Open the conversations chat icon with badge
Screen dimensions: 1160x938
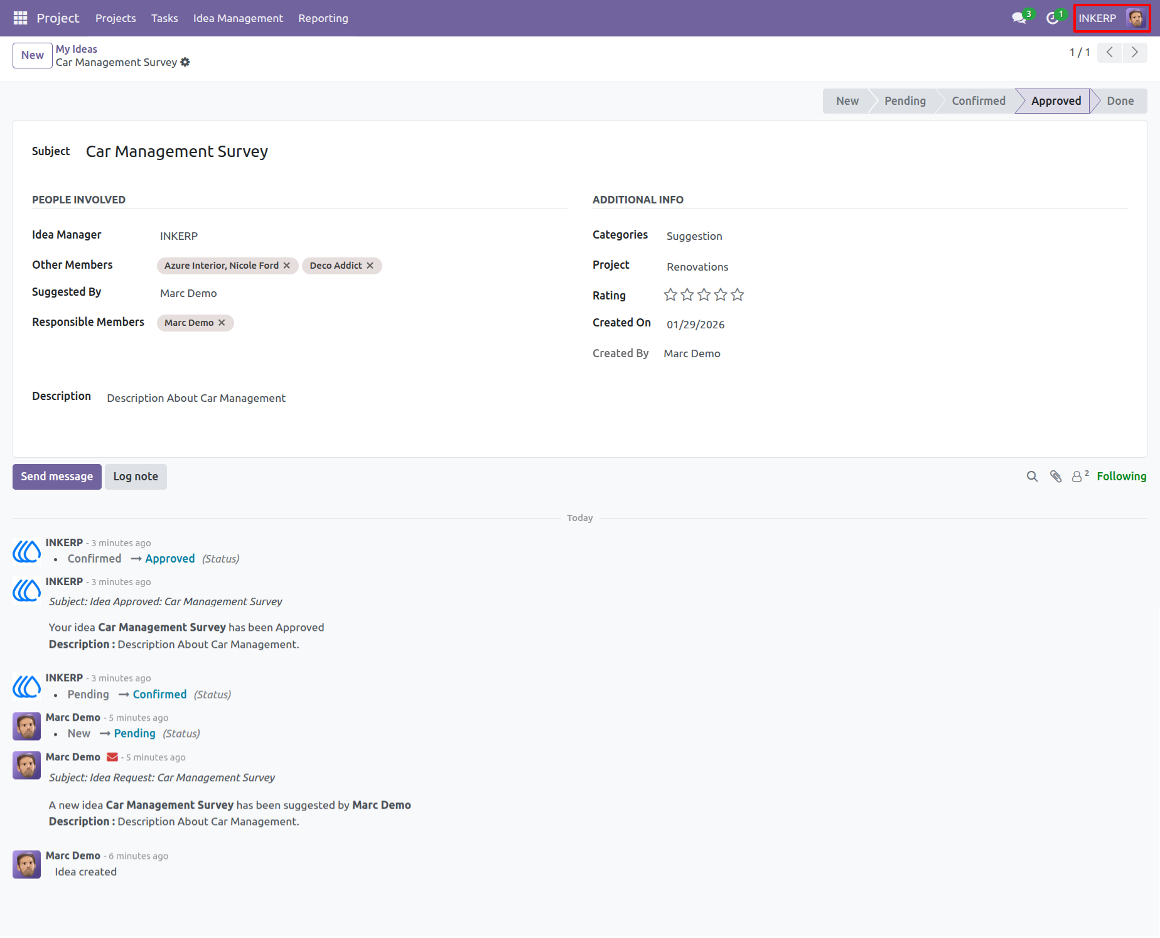click(1020, 18)
